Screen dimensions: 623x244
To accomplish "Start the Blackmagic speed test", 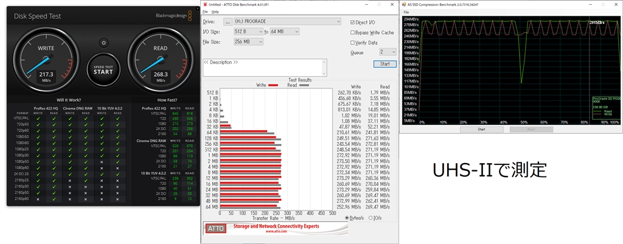I will coord(103,70).
